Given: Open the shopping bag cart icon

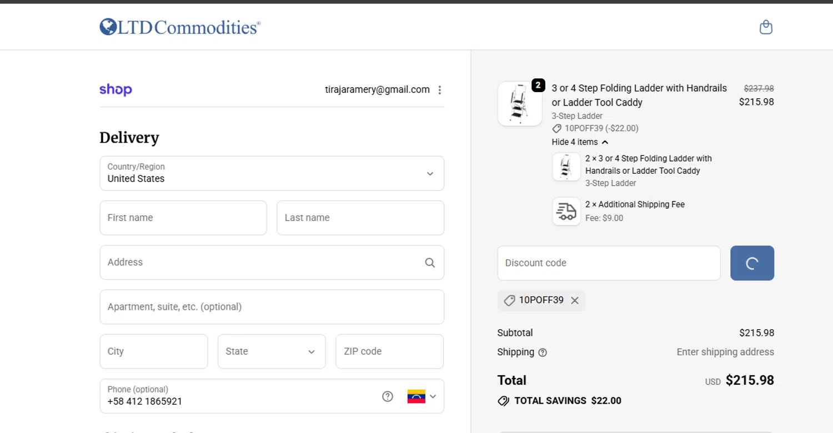Looking at the screenshot, I should [766, 27].
